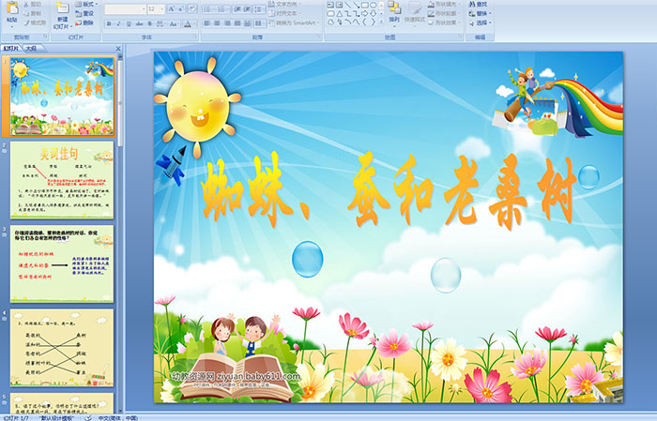Open the Line Spacing dropdown
This screenshot has width=657, height=421.
click(x=259, y=9)
